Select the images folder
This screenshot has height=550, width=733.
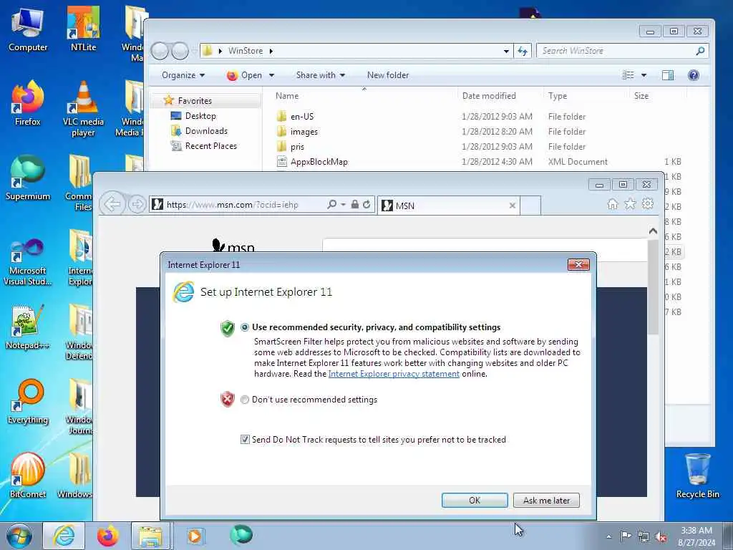coord(304,132)
